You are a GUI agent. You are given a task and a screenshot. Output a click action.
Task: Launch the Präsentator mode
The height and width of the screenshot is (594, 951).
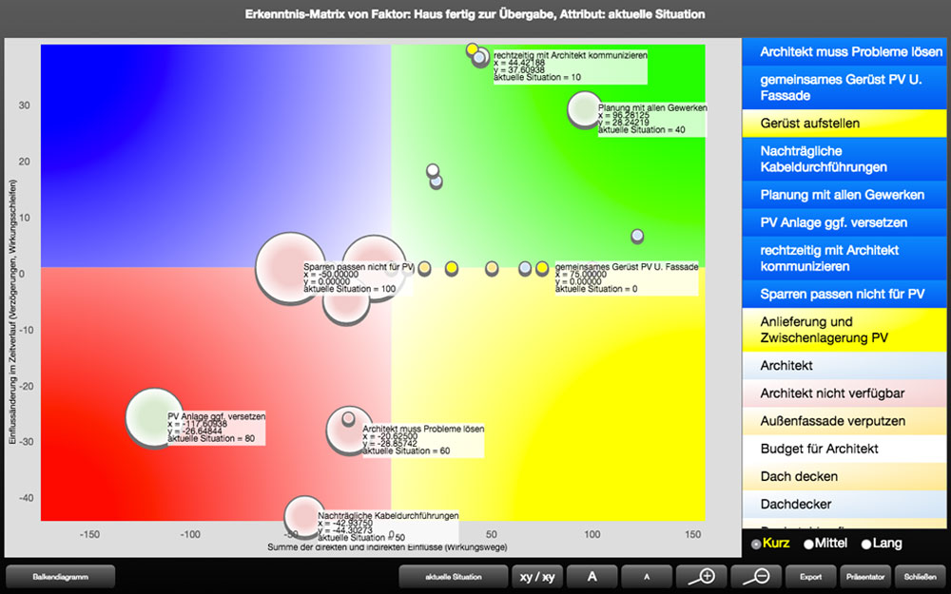coord(864,576)
